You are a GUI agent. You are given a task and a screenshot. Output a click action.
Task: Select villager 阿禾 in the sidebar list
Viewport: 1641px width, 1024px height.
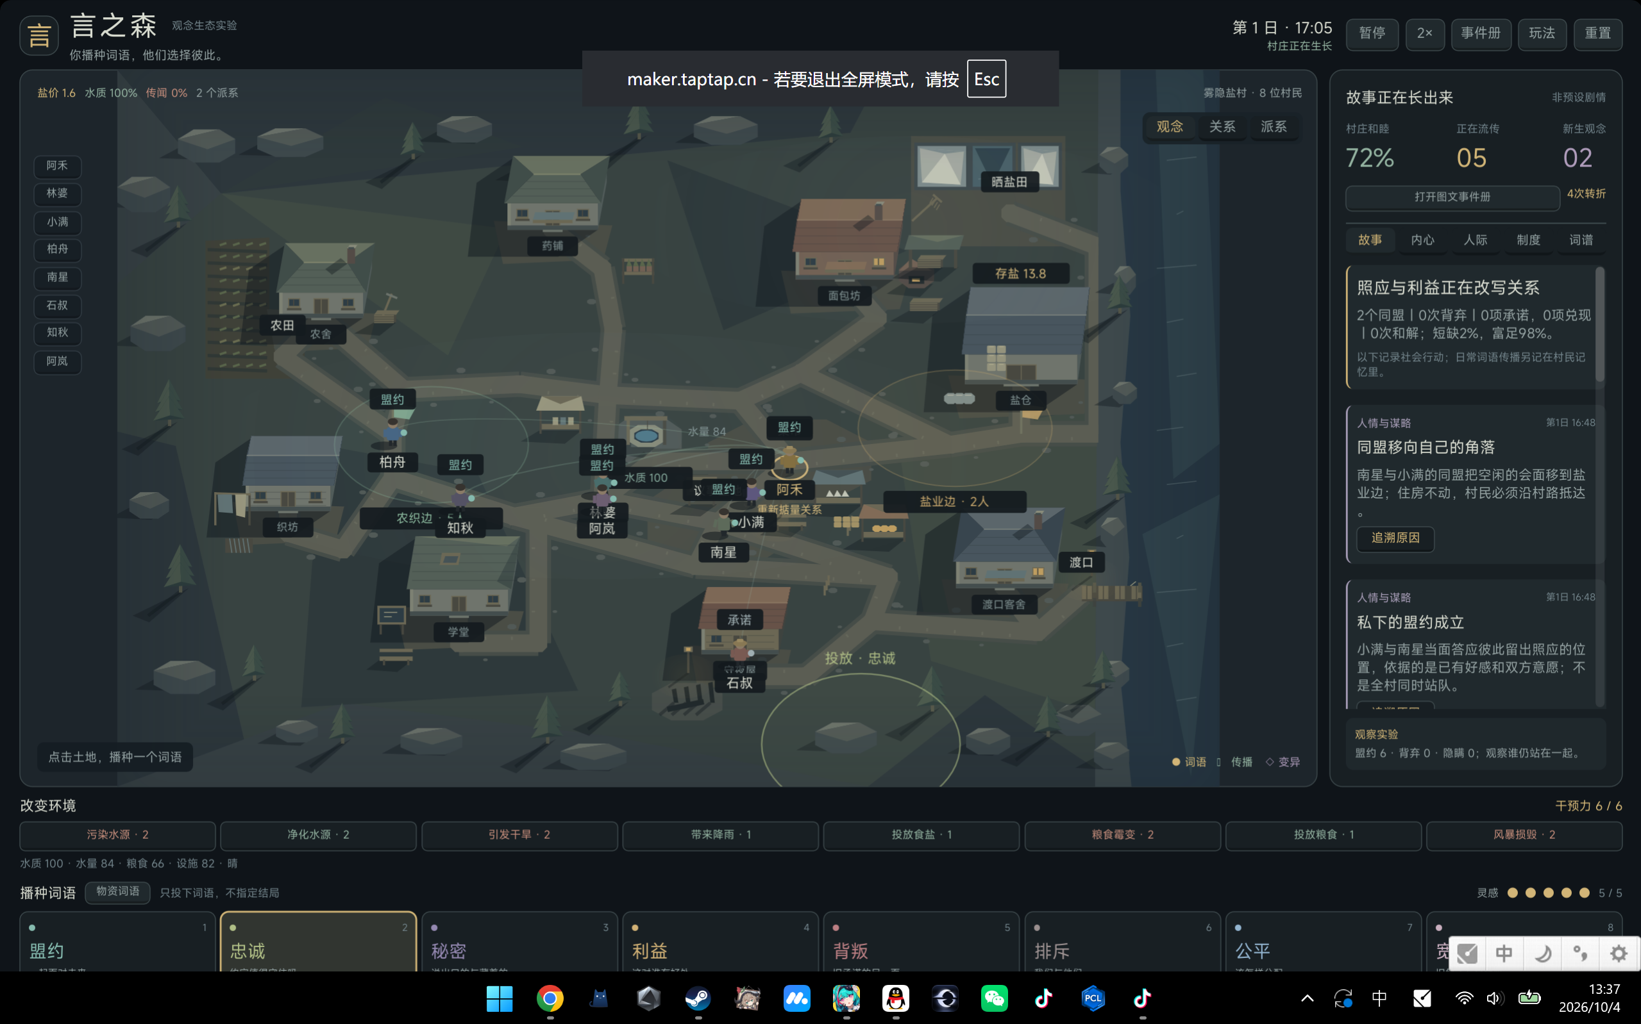click(58, 166)
